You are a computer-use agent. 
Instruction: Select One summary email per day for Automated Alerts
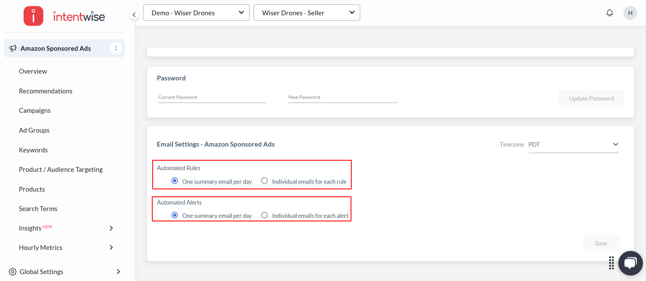[174, 215]
